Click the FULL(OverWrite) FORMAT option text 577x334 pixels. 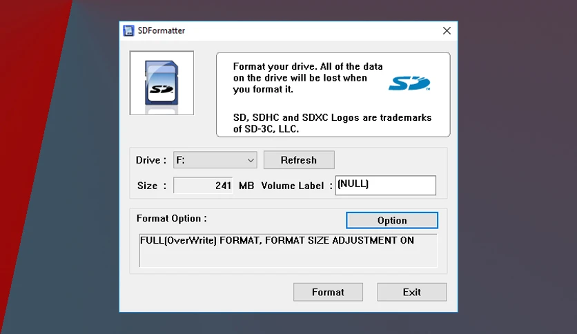pyautogui.click(x=277, y=241)
